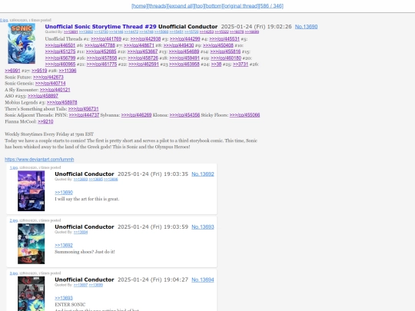This screenshot has height=311, width=415.
Task: Open A Sly Encounter link >>>/co/440121
Action: [55, 90]
